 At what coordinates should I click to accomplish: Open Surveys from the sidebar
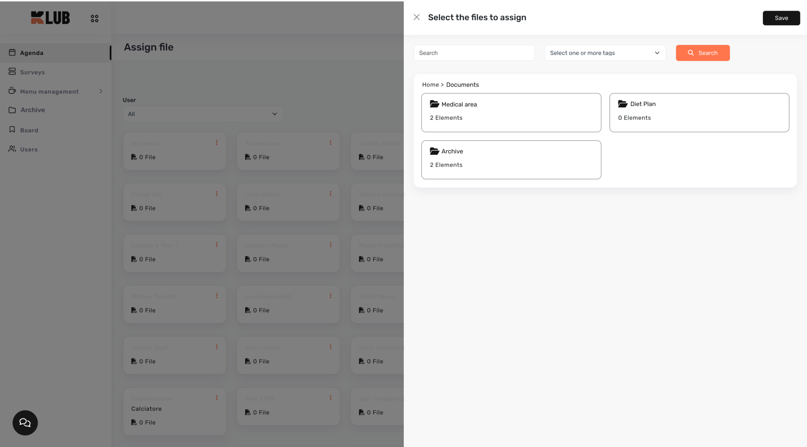tap(32, 72)
